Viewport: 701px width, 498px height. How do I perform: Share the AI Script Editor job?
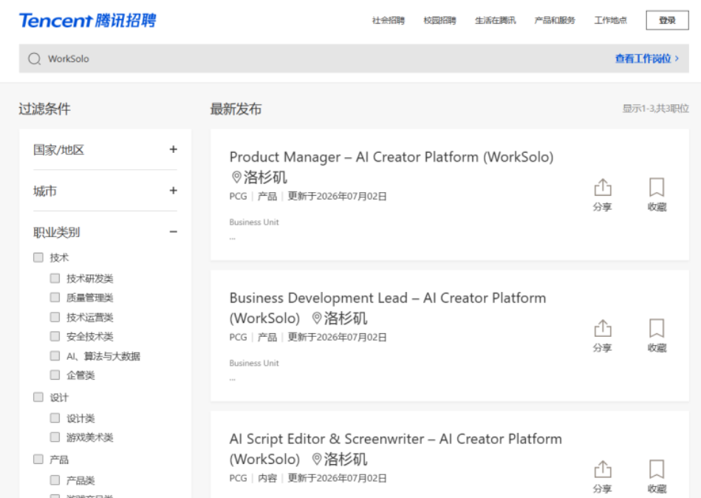pyautogui.click(x=602, y=477)
